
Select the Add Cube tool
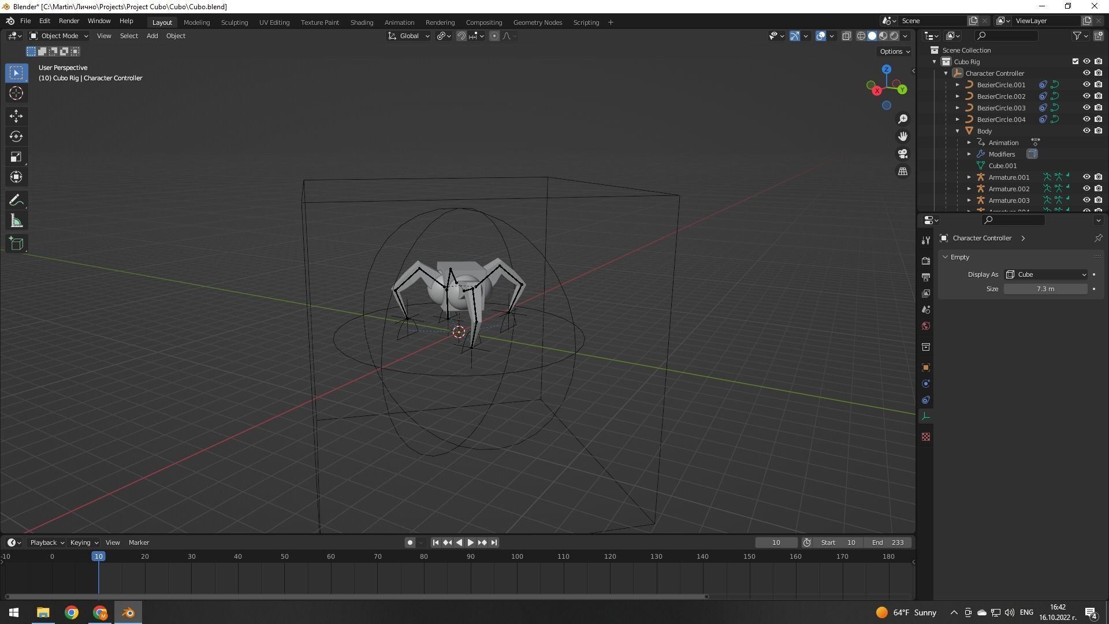click(16, 244)
